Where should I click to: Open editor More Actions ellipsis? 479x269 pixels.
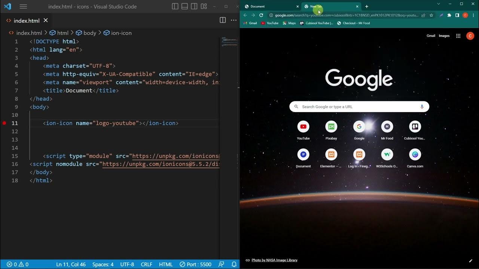coord(234,20)
